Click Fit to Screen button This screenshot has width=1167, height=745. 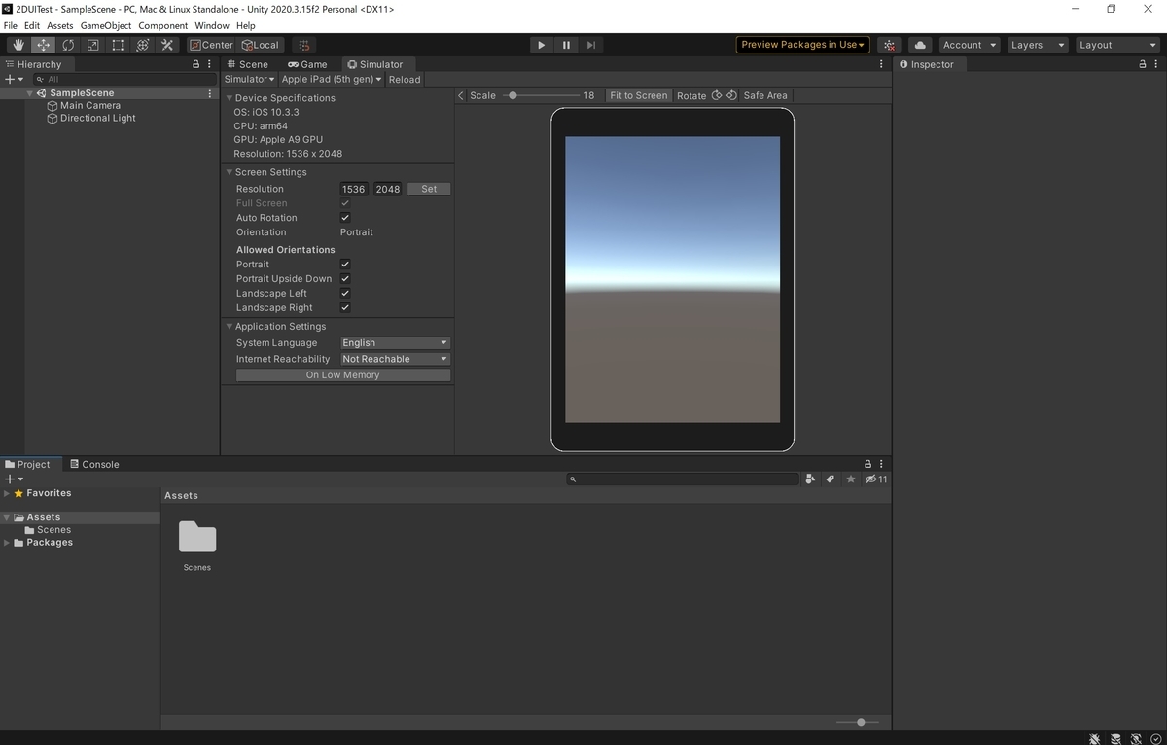click(639, 95)
